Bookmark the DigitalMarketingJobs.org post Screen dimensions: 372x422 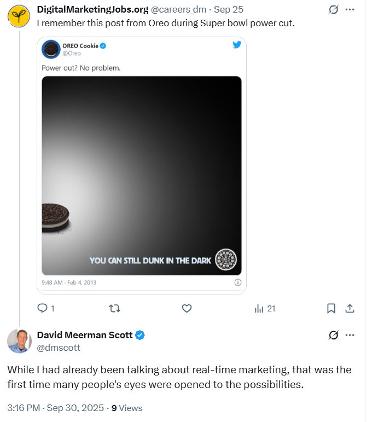(x=331, y=309)
